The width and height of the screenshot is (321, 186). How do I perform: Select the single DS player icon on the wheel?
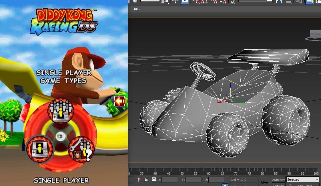(x=40, y=149)
